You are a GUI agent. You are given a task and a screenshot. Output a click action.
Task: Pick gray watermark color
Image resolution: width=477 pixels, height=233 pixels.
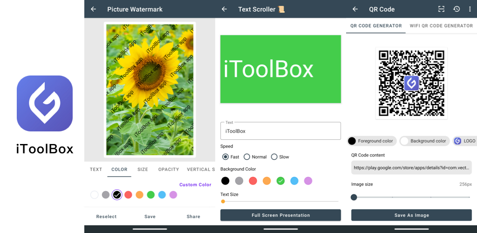coord(106,195)
